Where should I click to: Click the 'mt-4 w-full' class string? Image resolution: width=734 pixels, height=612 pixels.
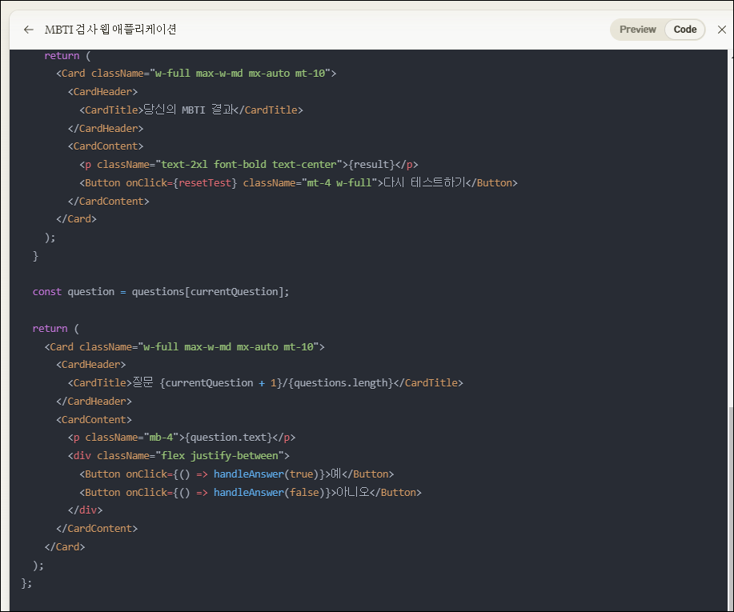339,183
